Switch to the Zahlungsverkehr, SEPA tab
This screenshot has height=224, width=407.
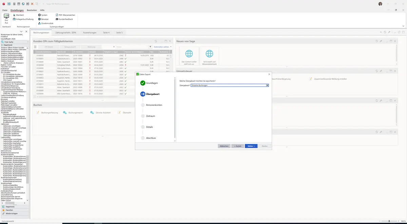point(65,33)
